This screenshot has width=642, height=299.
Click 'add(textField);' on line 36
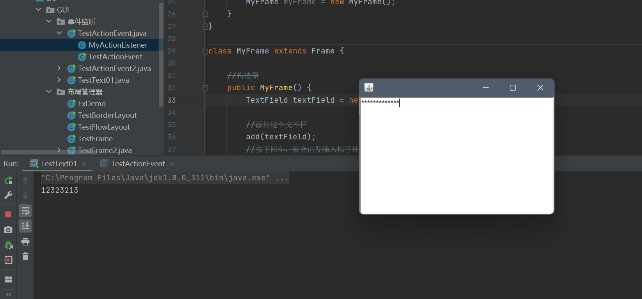click(281, 137)
